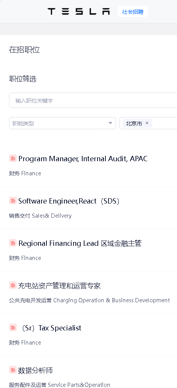The image size is (177, 388).
Task: Click the 职能类型 dropdown arrow
Action: pos(110,123)
